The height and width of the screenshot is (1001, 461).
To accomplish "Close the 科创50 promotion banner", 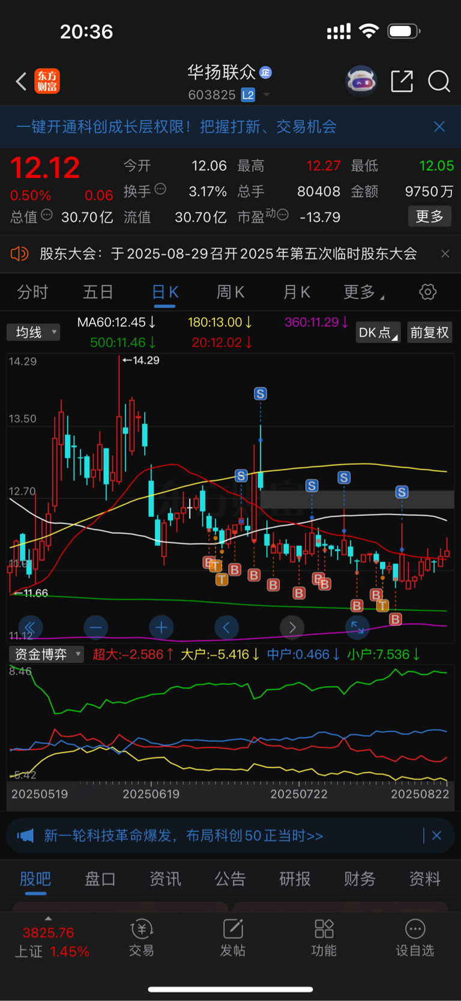I will 437,836.
